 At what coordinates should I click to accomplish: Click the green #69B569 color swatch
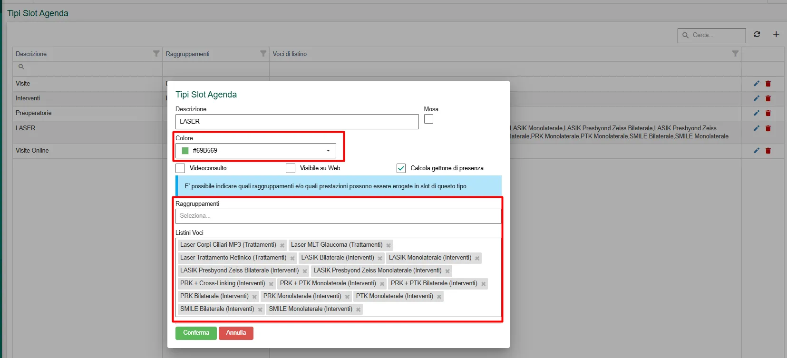[x=185, y=151]
